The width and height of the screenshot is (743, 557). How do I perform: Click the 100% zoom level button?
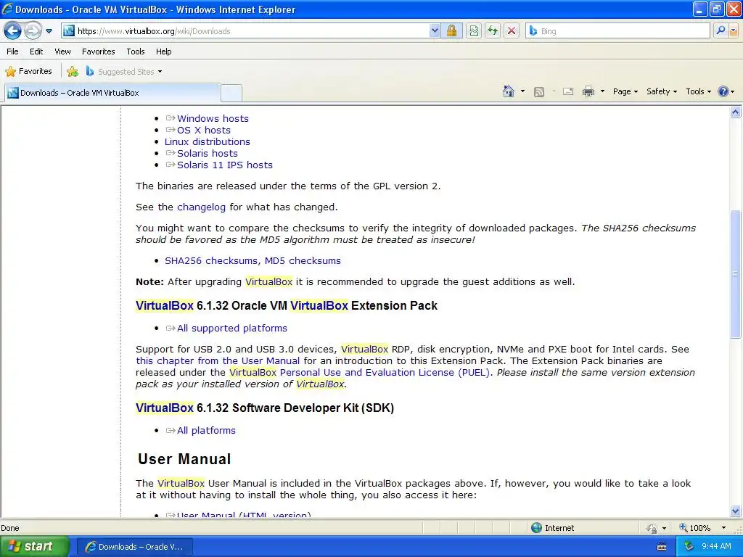tap(694, 528)
